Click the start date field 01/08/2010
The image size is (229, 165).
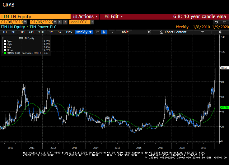pos(12,22)
